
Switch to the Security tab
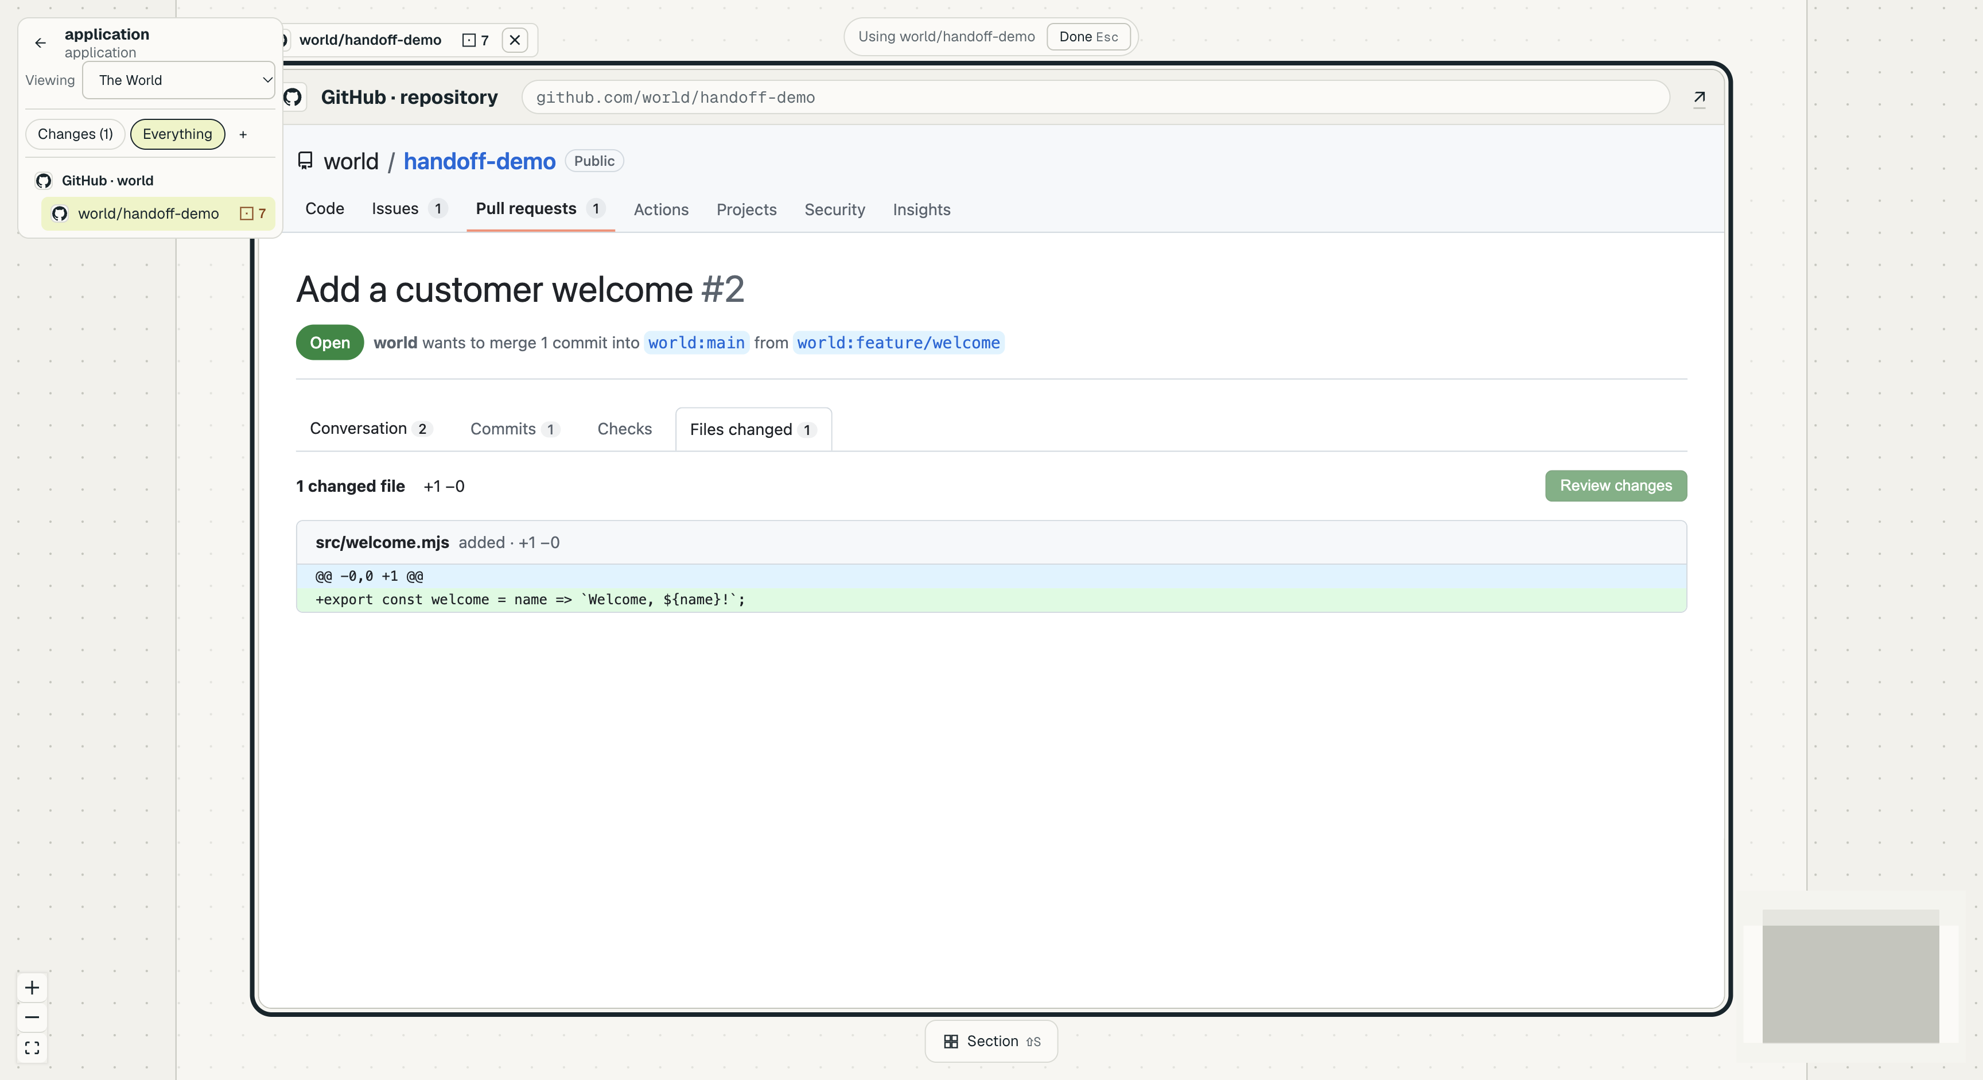click(x=834, y=209)
